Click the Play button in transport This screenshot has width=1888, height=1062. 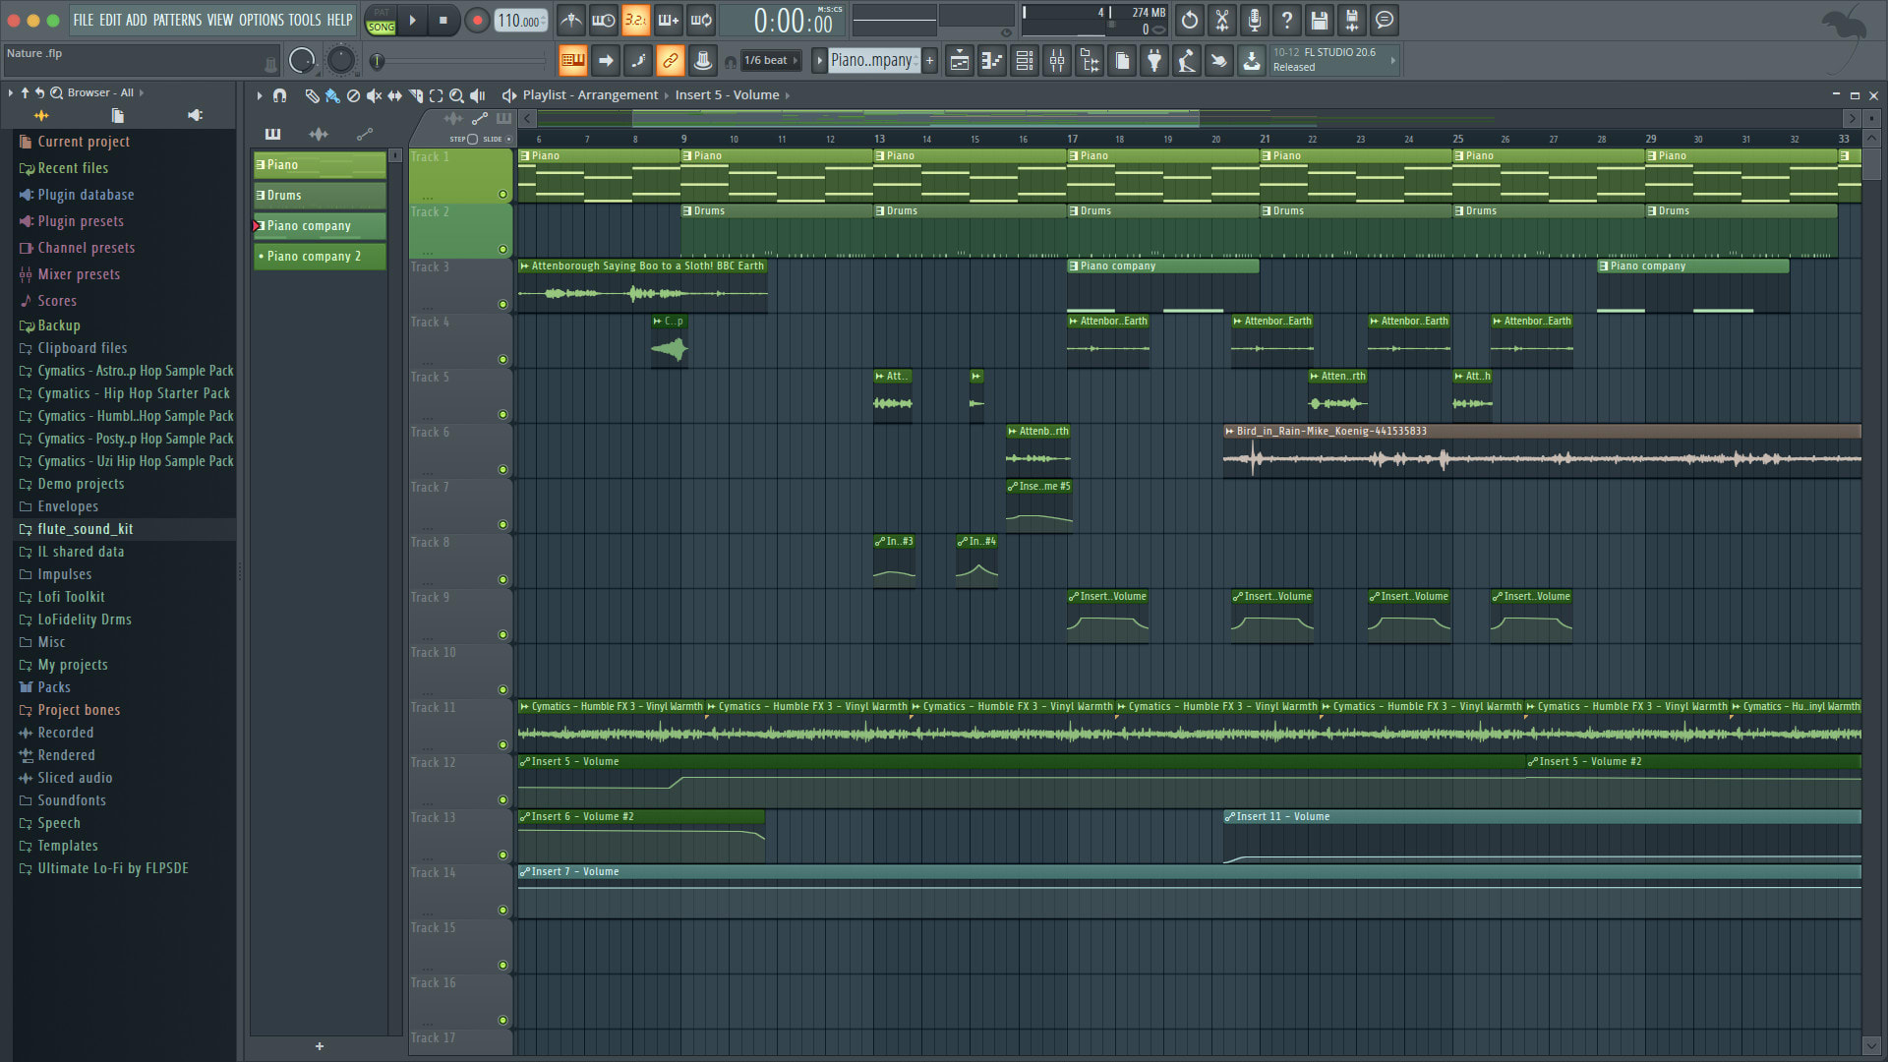pyautogui.click(x=412, y=18)
